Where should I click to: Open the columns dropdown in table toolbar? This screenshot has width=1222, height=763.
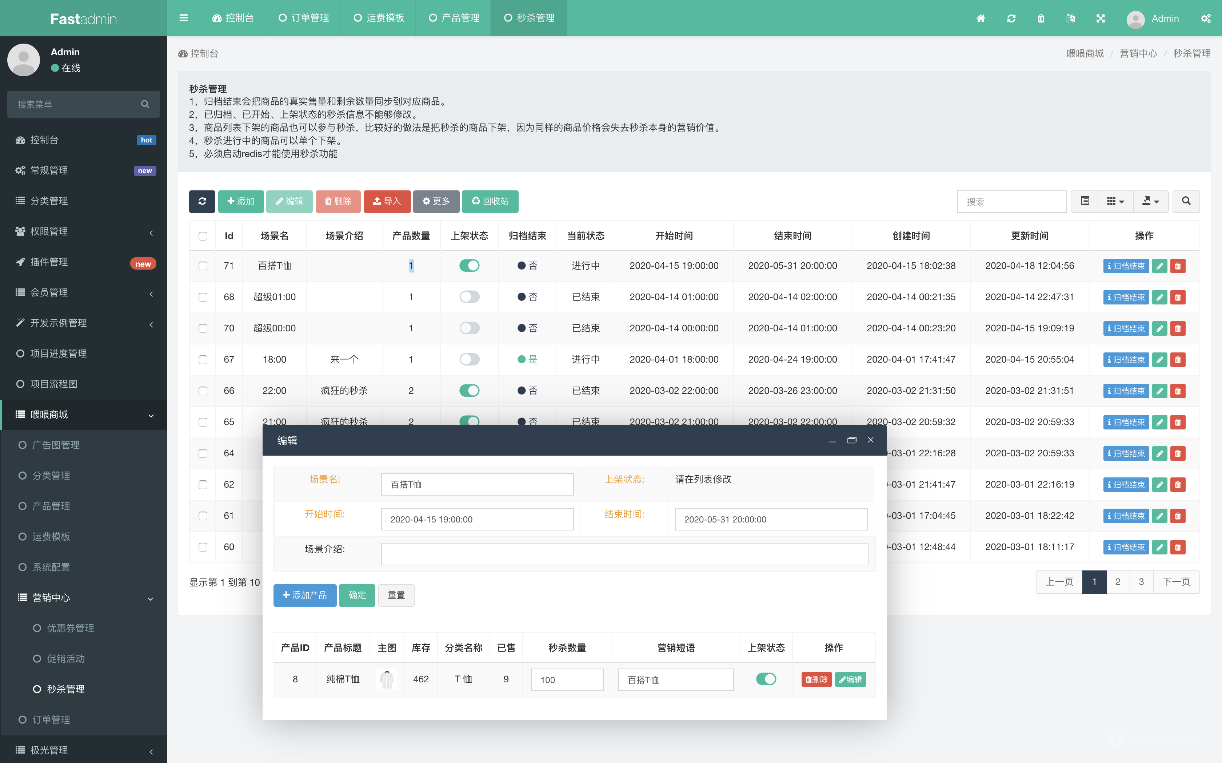point(1115,201)
